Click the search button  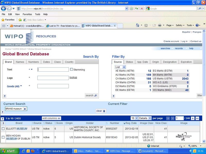pos(91,95)
